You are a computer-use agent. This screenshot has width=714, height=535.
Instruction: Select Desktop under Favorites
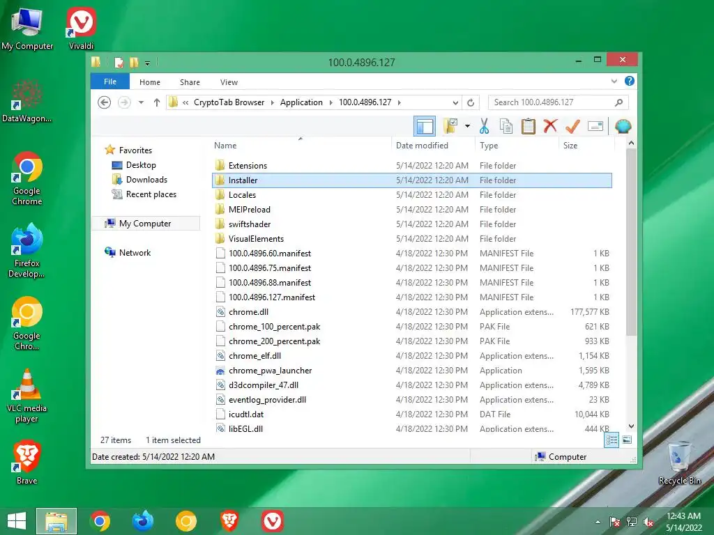click(x=141, y=165)
